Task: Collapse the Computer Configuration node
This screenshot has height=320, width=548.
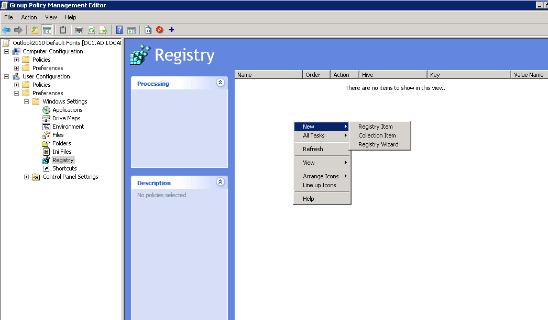Action: (6, 51)
